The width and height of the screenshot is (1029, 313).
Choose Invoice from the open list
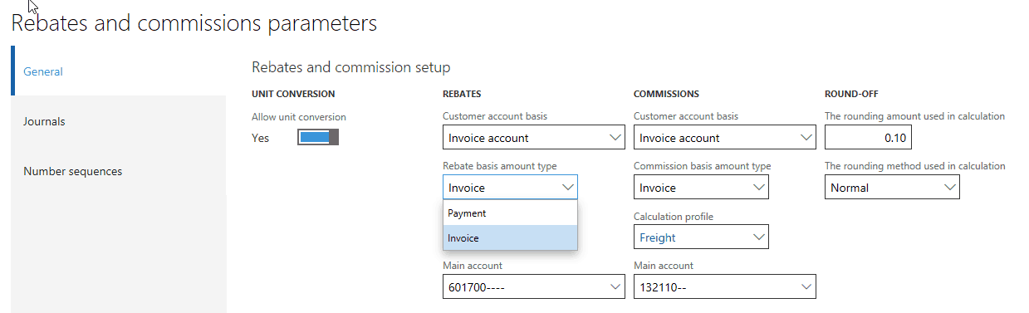click(510, 238)
